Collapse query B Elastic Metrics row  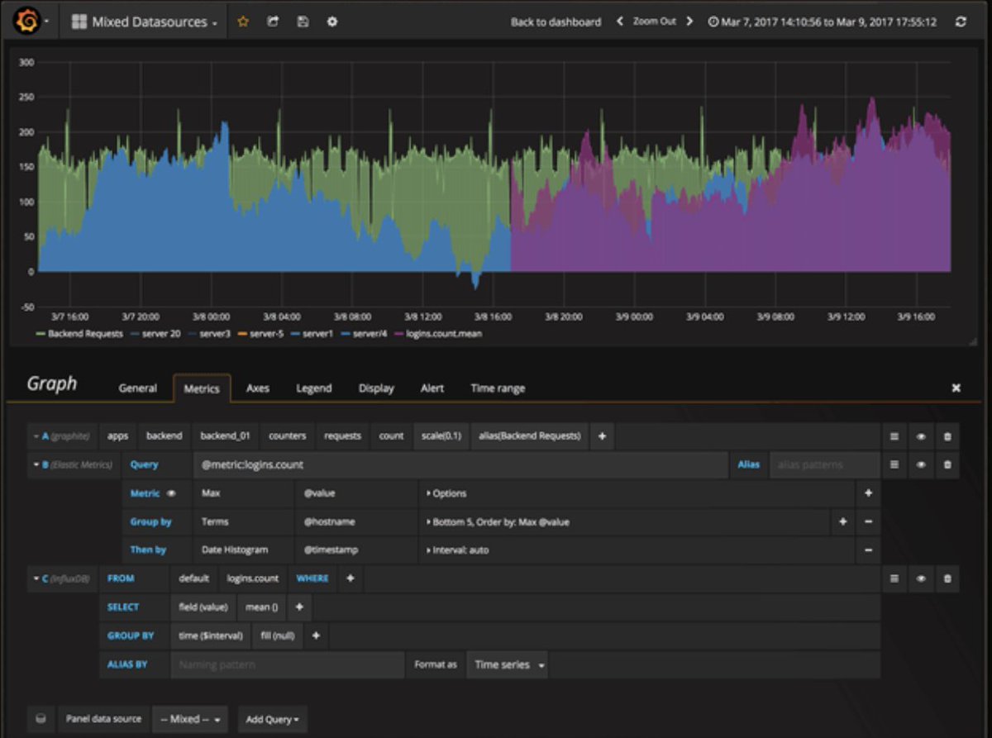36,464
